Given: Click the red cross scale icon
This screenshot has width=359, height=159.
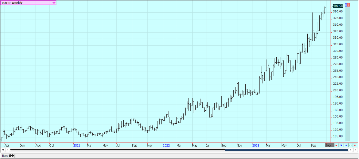Looking at the screenshot, I should [x=355, y=146].
